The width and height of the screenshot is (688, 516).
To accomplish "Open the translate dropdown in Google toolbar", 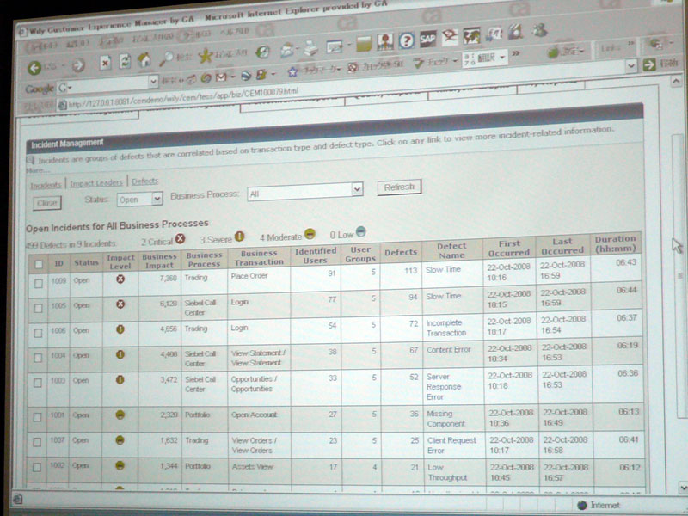I will pos(502,57).
